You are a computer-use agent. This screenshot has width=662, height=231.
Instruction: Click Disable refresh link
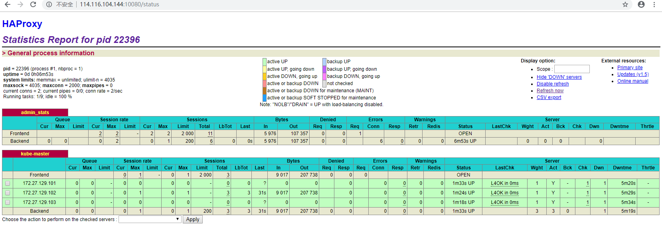tap(553, 84)
